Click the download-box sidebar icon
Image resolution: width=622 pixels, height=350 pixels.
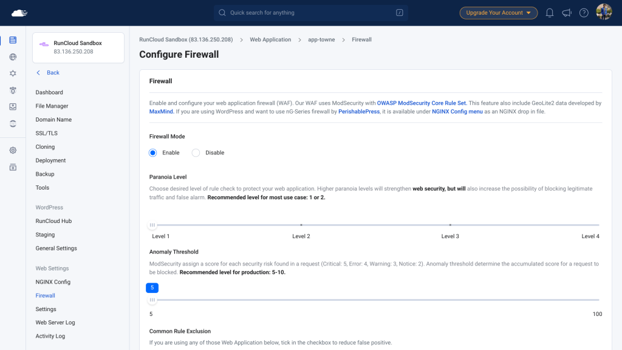tap(13, 107)
